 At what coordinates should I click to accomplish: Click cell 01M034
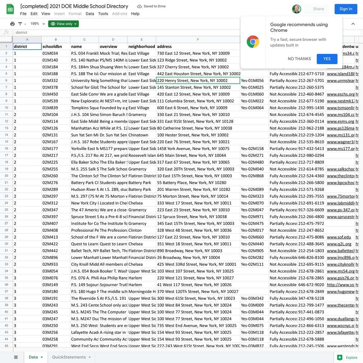[x=56, y=53]
